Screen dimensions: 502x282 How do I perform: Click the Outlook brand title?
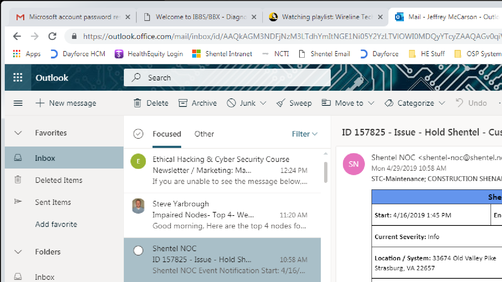coord(52,78)
